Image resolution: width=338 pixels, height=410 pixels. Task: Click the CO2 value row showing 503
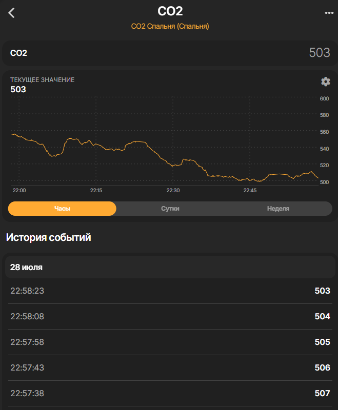[169, 53]
